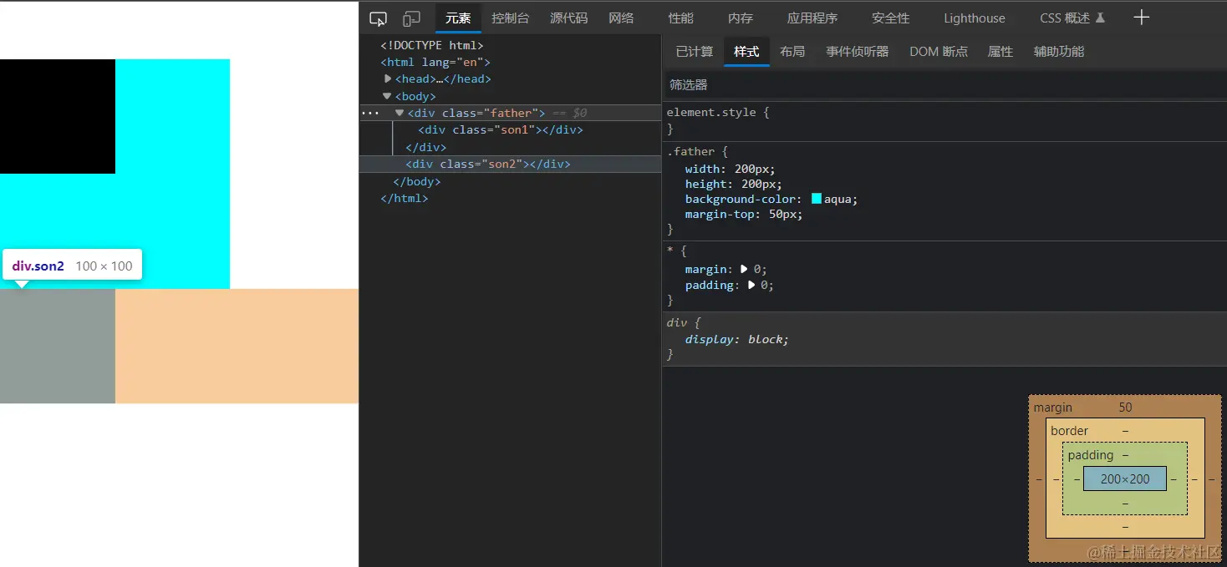Select the 样式 pane tab
The height and width of the screenshot is (567, 1227).
point(746,52)
